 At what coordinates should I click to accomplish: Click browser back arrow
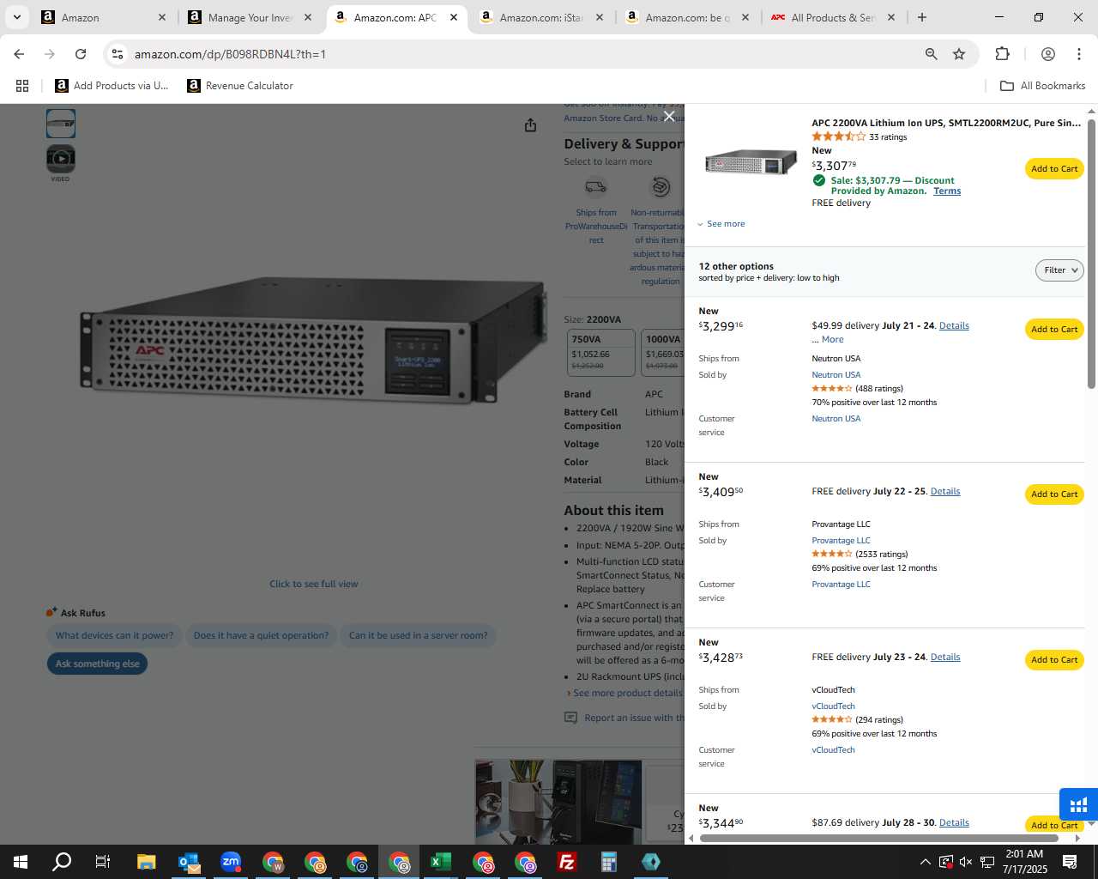point(19,54)
